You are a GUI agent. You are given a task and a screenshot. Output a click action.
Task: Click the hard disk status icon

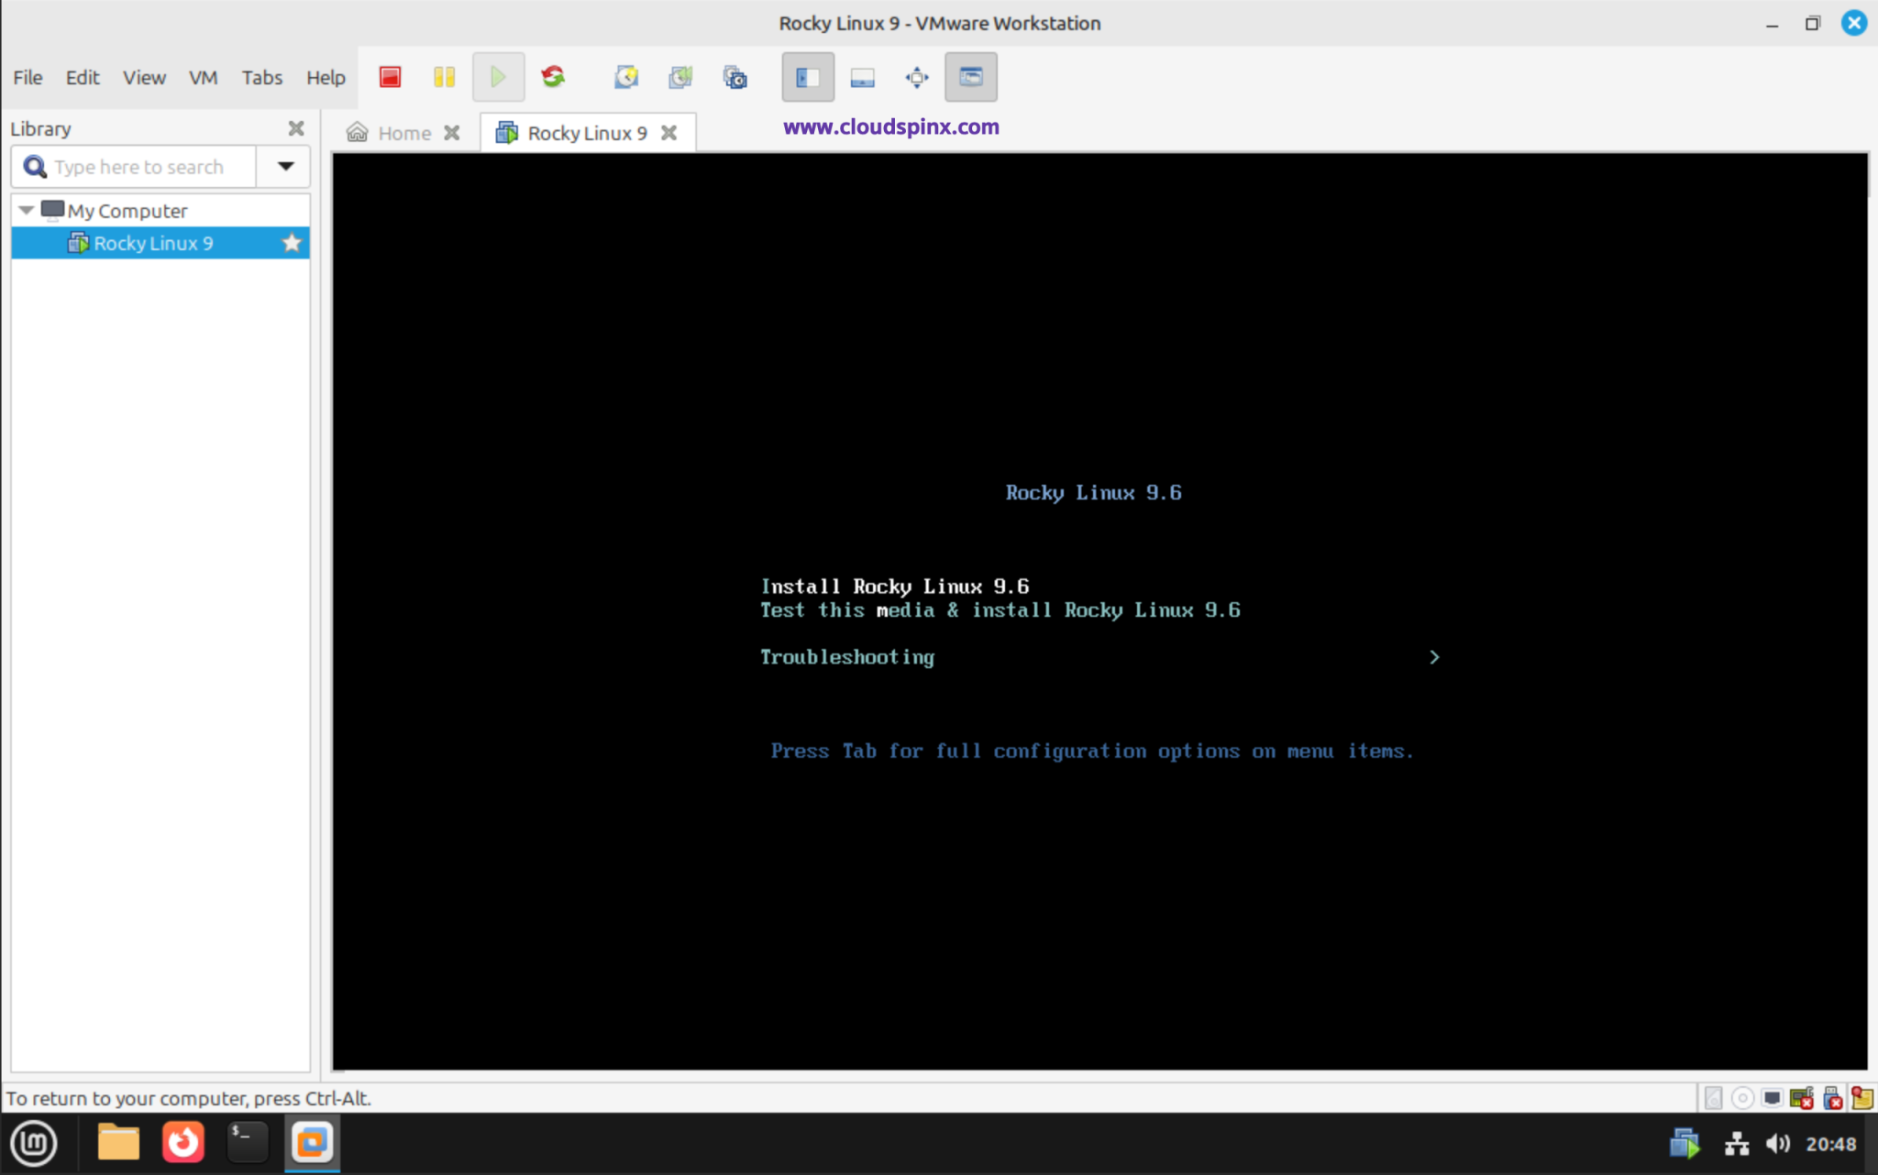pyautogui.click(x=1714, y=1097)
